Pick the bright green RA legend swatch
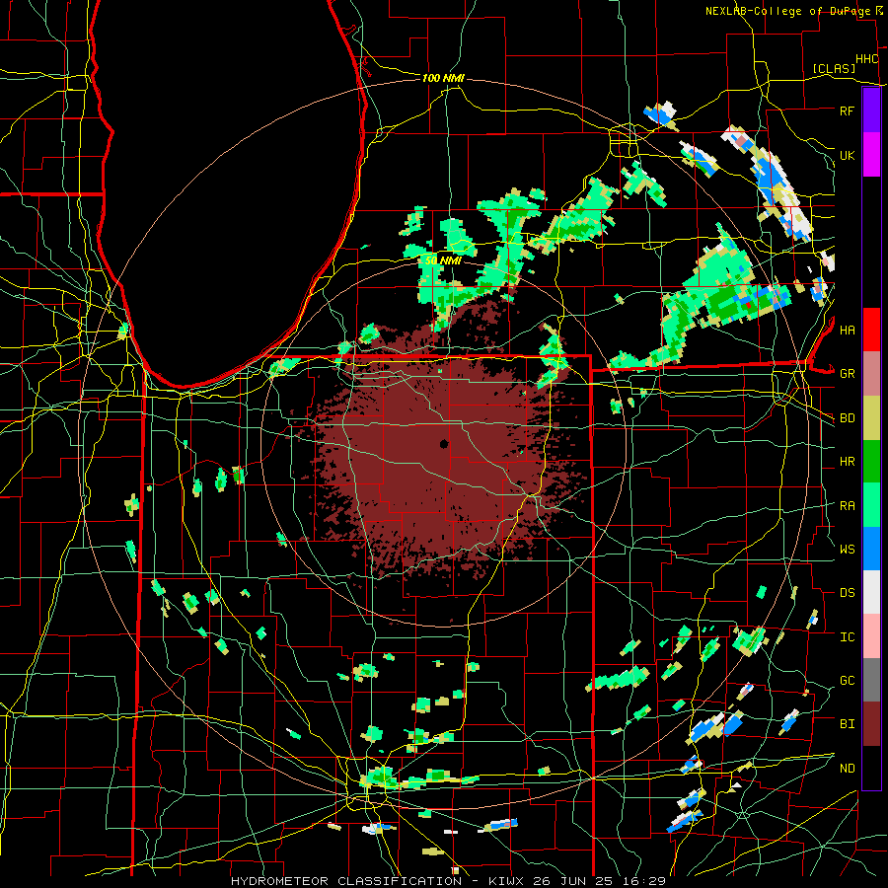The height and width of the screenshot is (888, 888). coord(871,505)
